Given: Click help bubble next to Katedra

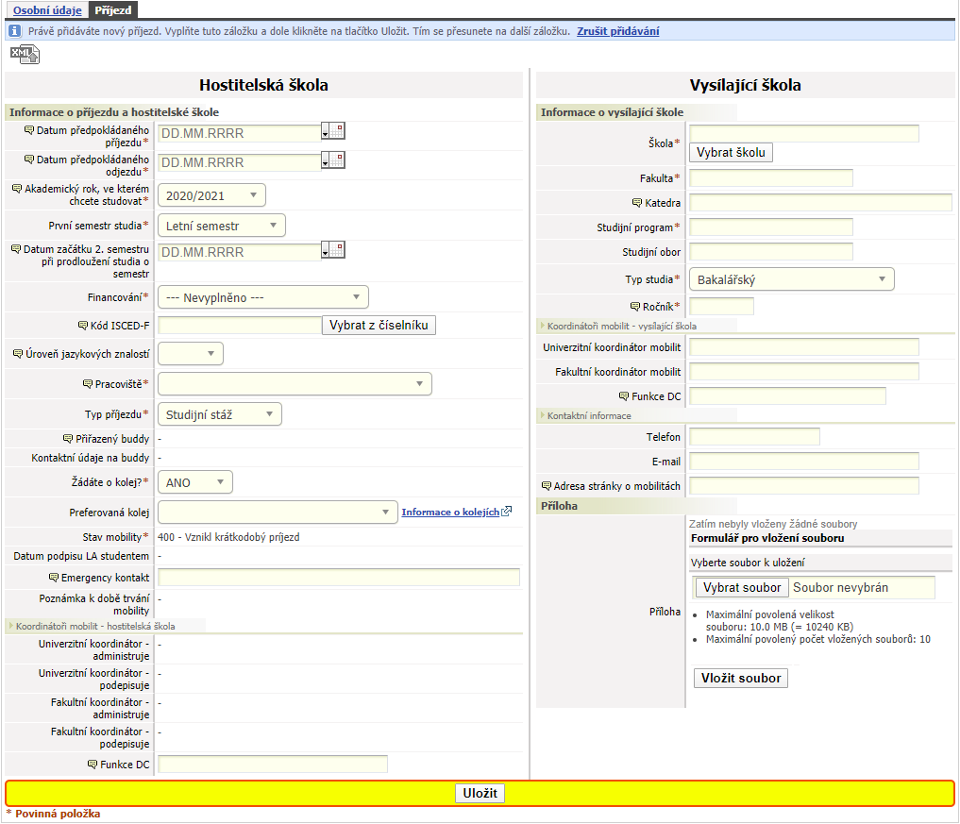Looking at the screenshot, I should [x=637, y=202].
